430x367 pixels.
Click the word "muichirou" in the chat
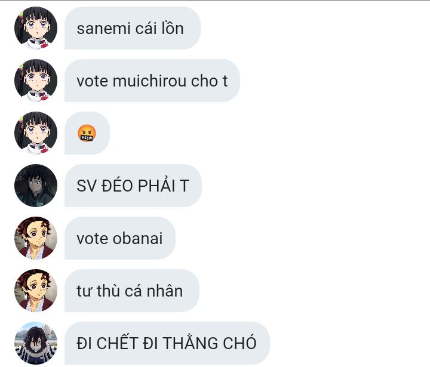coord(150,81)
